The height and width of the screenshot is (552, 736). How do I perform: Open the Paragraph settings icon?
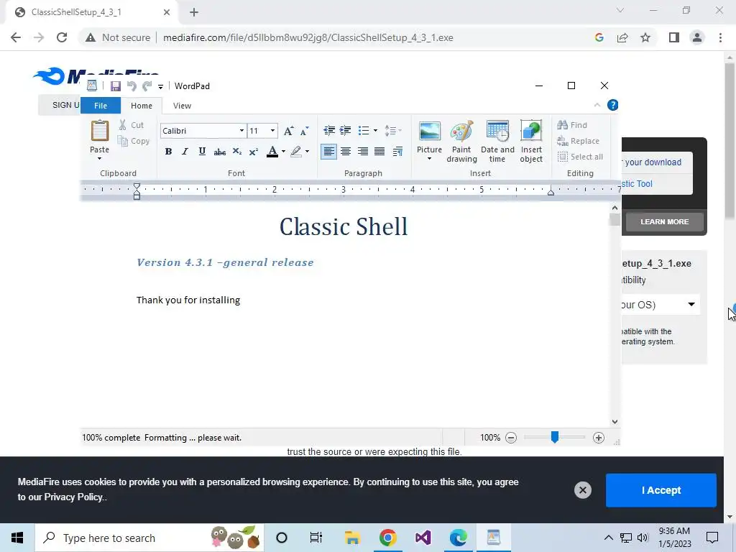(397, 151)
